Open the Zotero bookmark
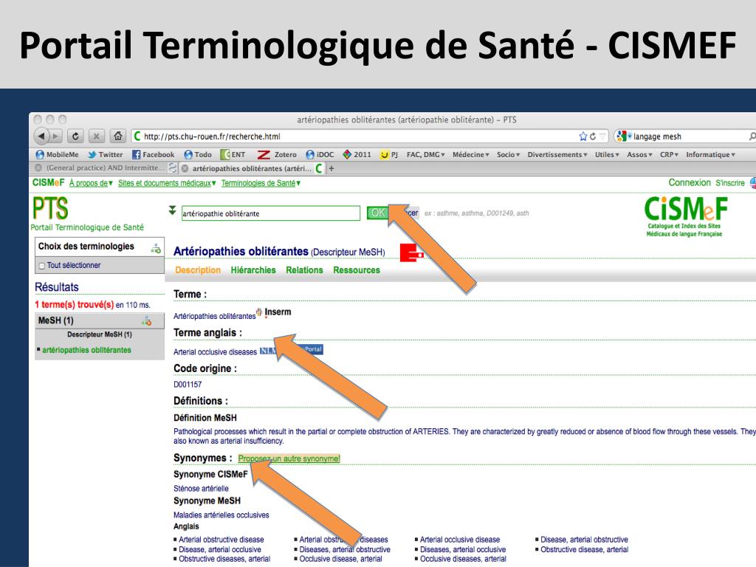The width and height of the screenshot is (756, 567). (x=278, y=155)
